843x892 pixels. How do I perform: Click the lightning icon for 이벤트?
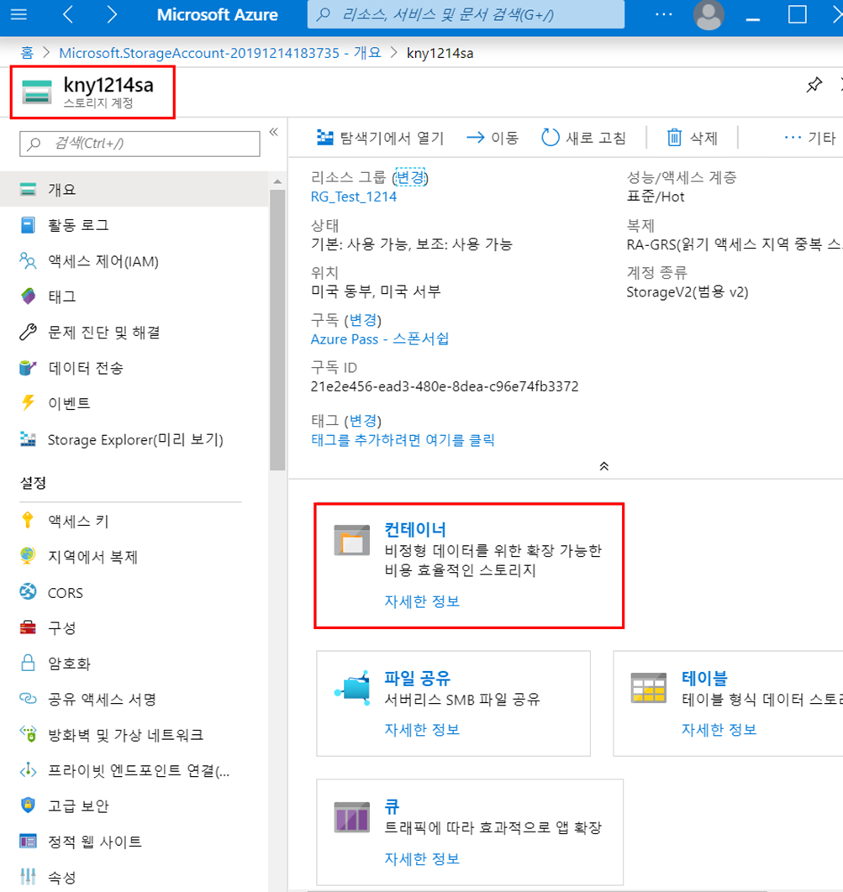point(28,403)
